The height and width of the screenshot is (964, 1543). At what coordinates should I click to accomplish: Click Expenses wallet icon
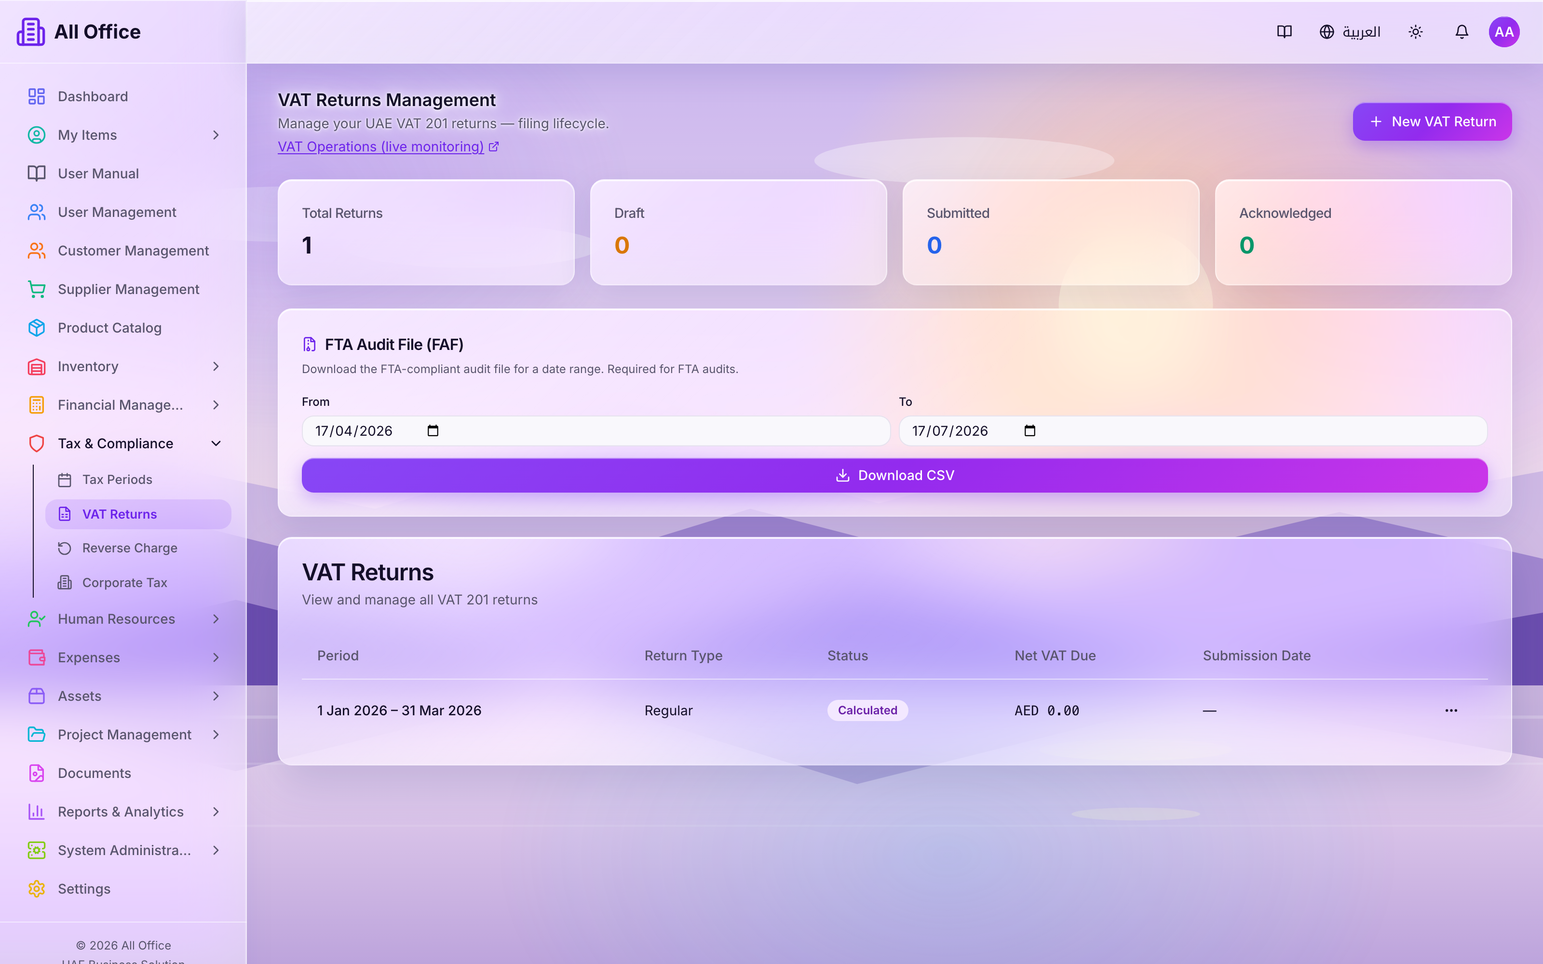36,657
